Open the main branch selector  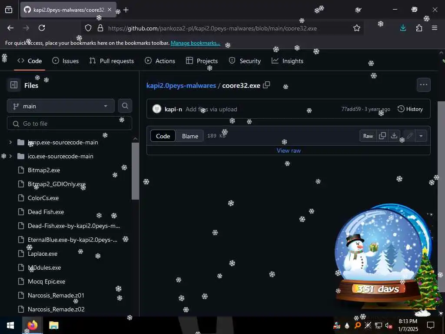pyautogui.click(x=61, y=106)
